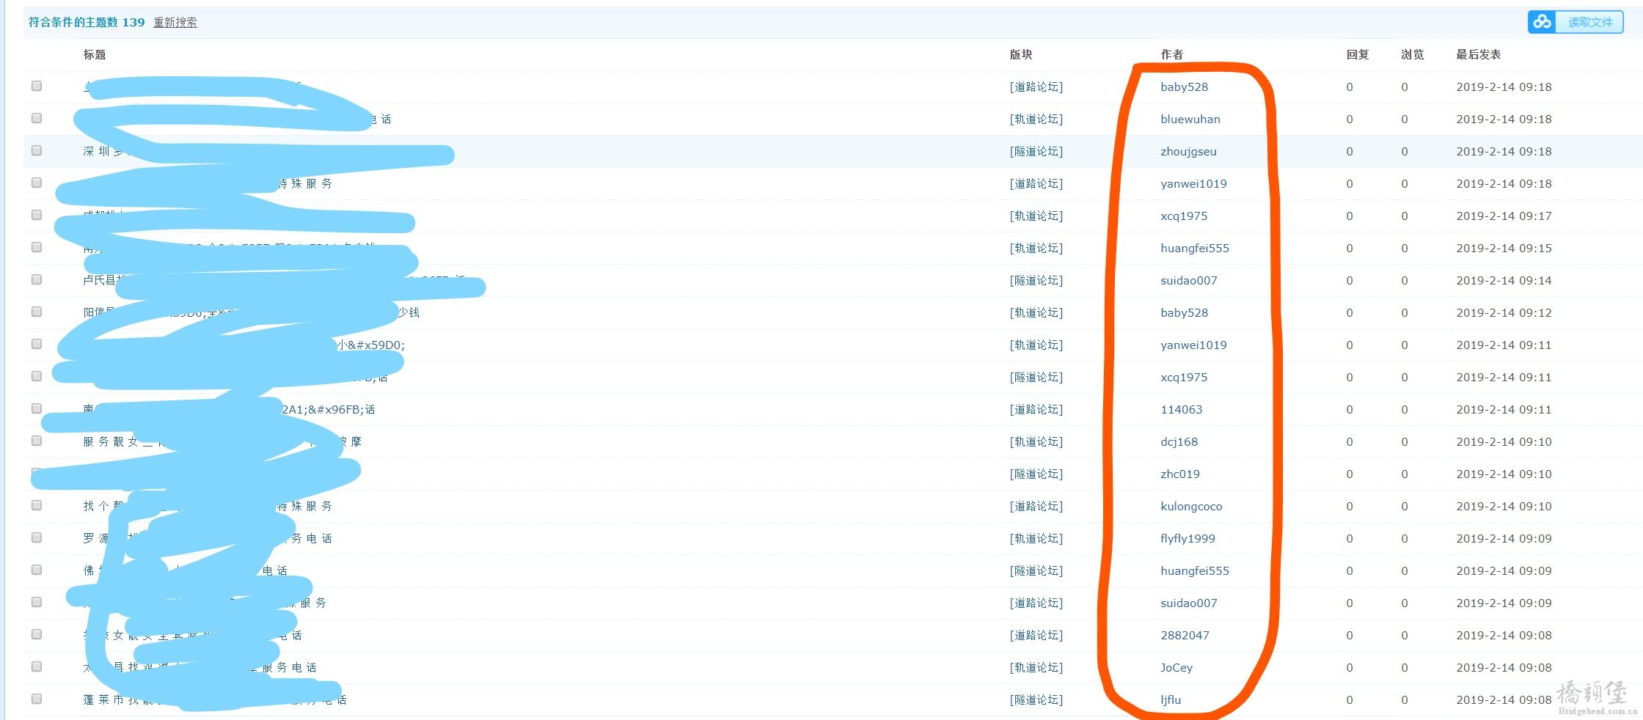Viewport: 1643px width, 720px height.
Task: Click the 2019-2-14 09:15 timestamp
Action: point(1504,248)
